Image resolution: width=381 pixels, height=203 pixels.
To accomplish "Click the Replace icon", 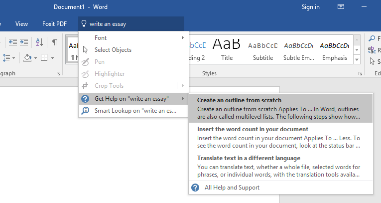I will point(372,50).
